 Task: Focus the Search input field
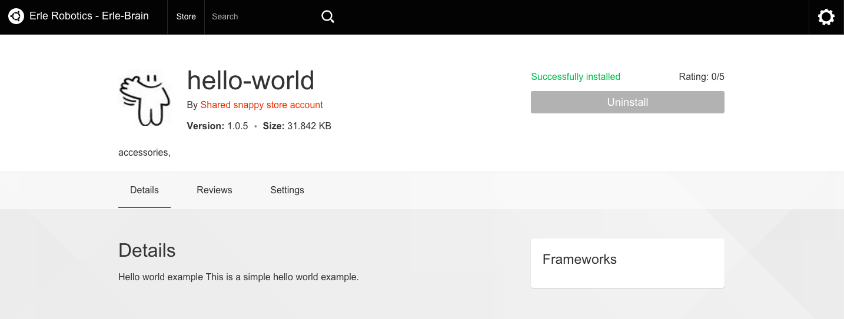pyautogui.click(x=262, y=17)
